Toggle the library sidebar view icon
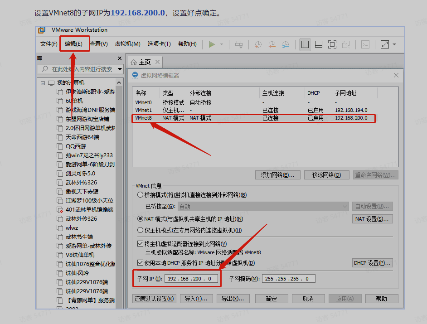This screenshot has width=427, height=324. click(305, 44)
